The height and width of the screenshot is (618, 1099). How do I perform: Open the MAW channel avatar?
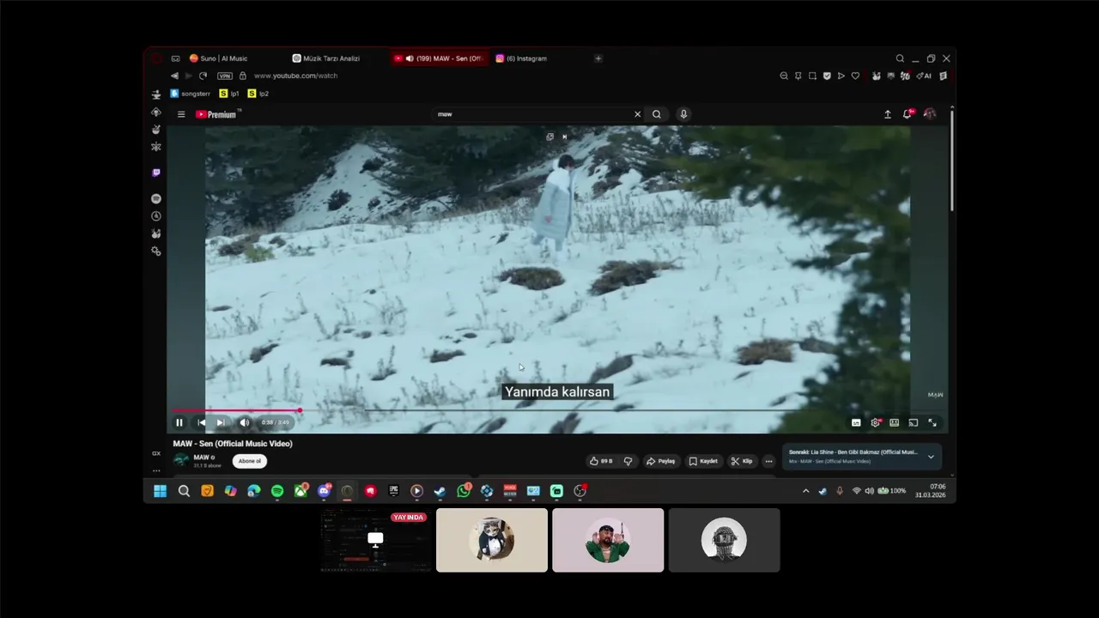(181, 460)
